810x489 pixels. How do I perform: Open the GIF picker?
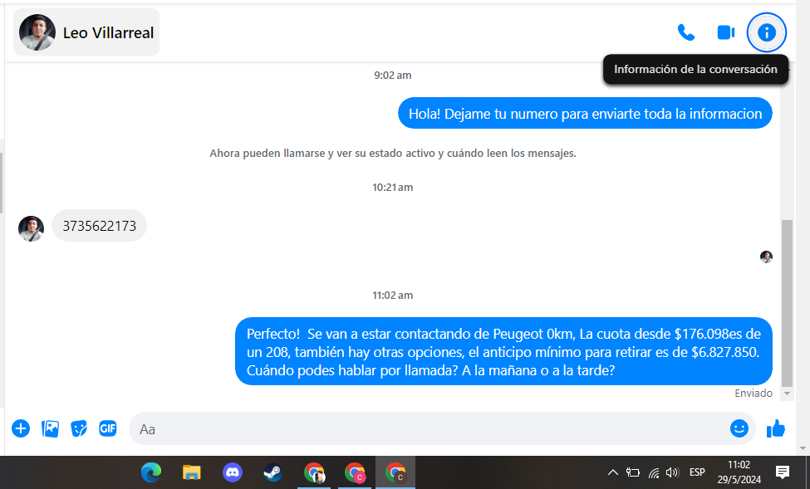tap(108, 428)
